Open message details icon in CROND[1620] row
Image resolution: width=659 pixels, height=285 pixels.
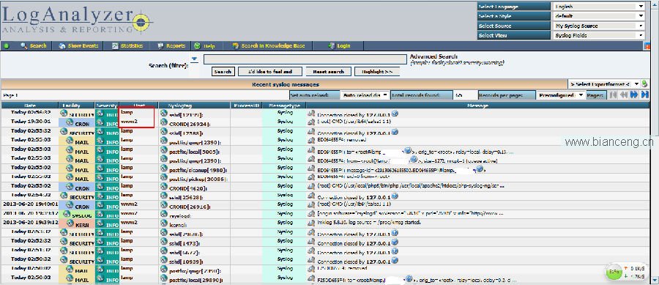pyautogui.click(x=311, y=186)
